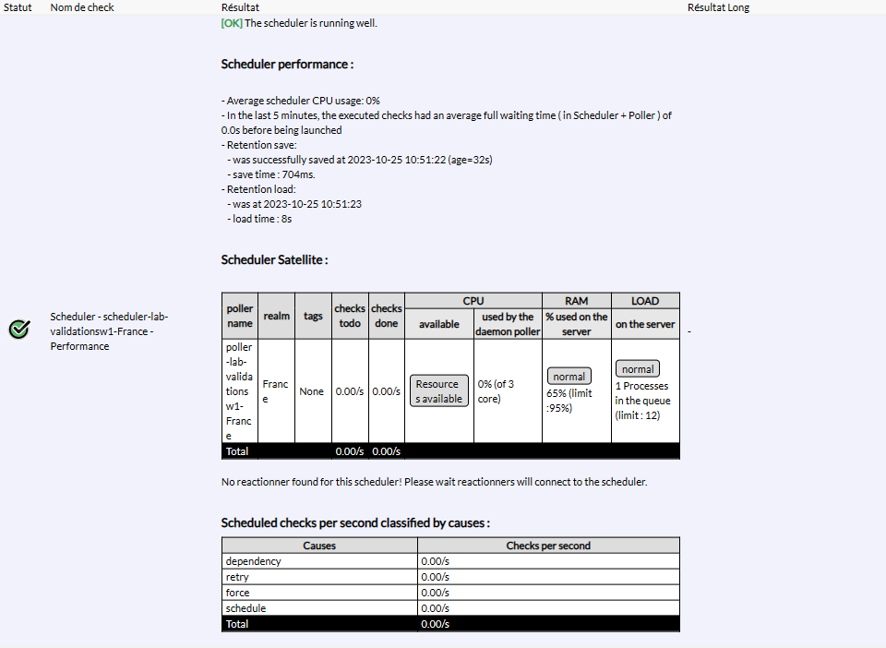This screenshot has height=648, width=886.
Task: Select the Résultat Long column header
Action: coord(718,7)
